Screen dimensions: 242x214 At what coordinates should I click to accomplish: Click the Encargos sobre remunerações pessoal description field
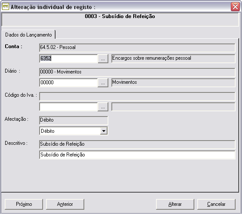(173, 58)
